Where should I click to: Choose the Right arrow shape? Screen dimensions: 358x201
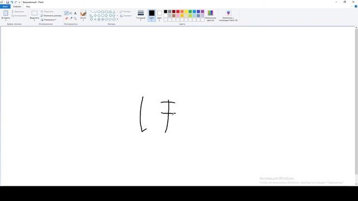coord(106,16)
